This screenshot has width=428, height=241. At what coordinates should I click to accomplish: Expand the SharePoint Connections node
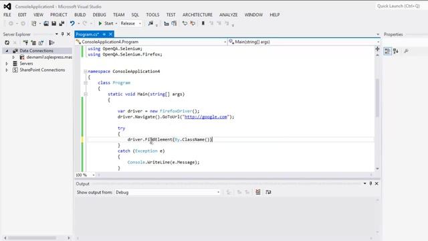(7, 70)
